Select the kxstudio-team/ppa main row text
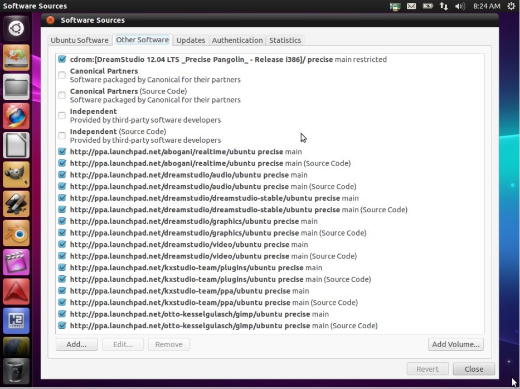 tap(189, 291)
